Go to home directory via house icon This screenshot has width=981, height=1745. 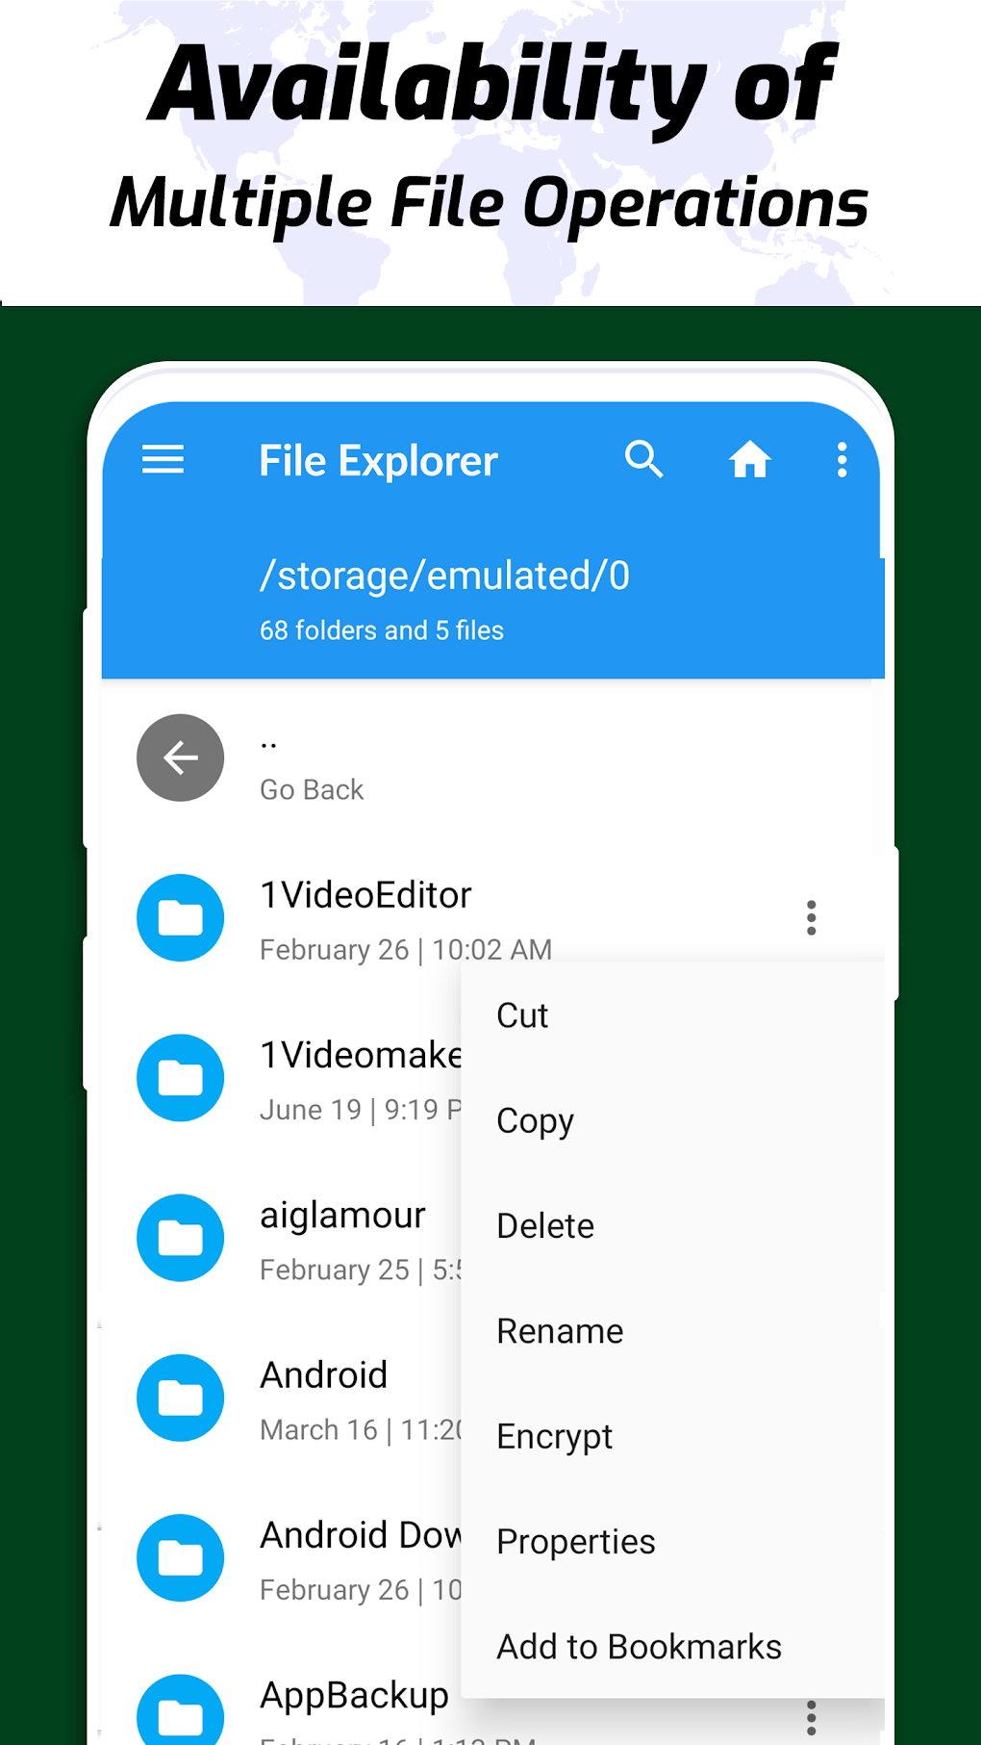(749, 460)
